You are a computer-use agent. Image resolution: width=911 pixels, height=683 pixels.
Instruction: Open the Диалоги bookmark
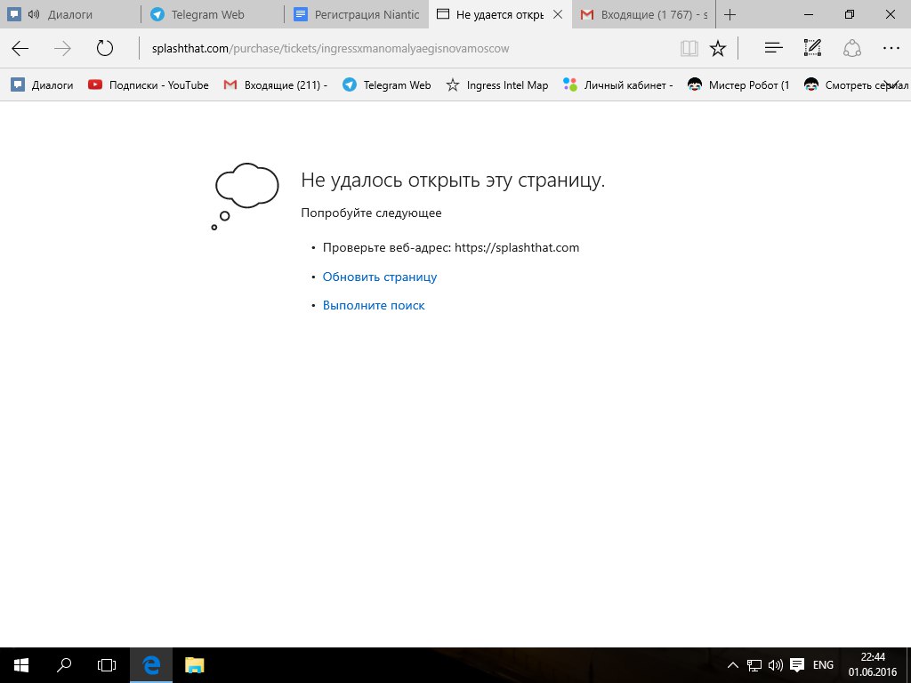click(43, 85)
